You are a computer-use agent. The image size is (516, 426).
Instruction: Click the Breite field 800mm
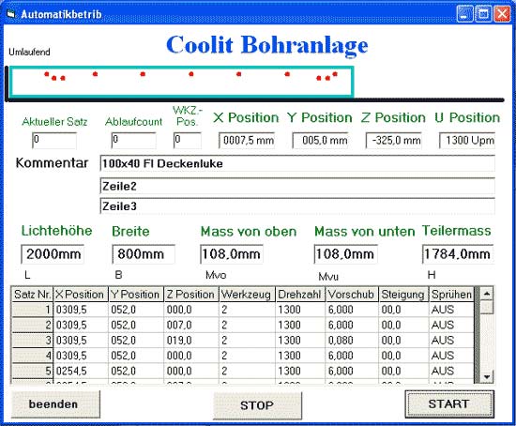144,254
